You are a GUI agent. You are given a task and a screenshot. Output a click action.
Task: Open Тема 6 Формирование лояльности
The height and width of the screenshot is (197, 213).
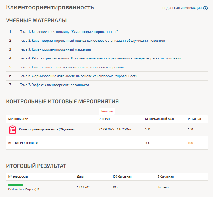pos(79,76)
